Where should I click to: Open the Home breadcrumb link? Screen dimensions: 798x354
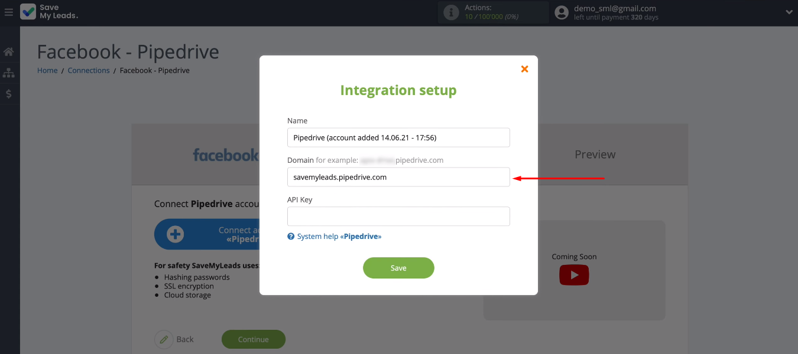(47, 70)
